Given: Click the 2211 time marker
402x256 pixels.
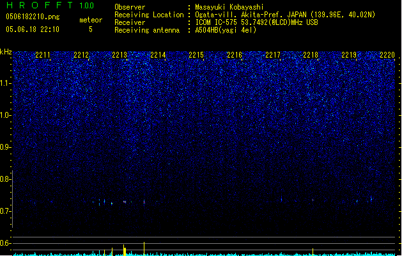Looking at the screenshot, I should [43, 55].
